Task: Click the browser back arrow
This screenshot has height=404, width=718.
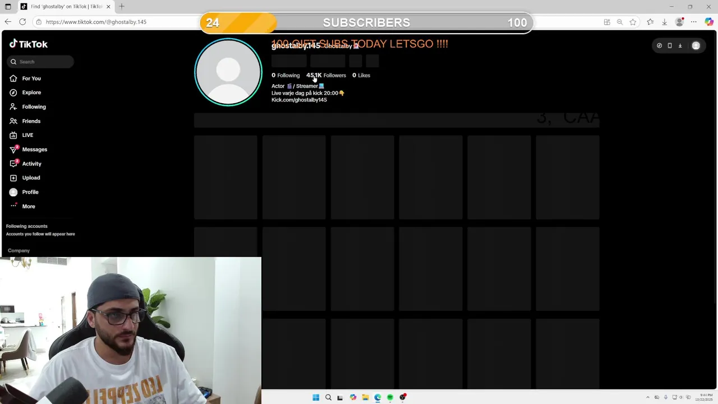Action: 8,22
